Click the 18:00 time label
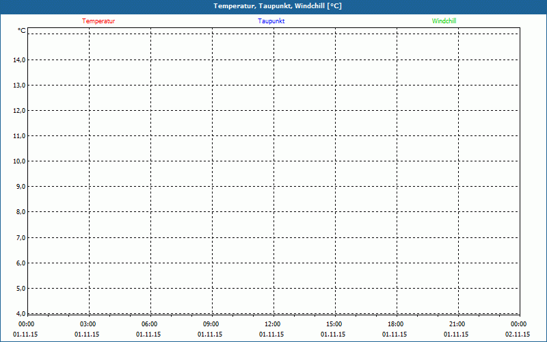 point(396,324)
